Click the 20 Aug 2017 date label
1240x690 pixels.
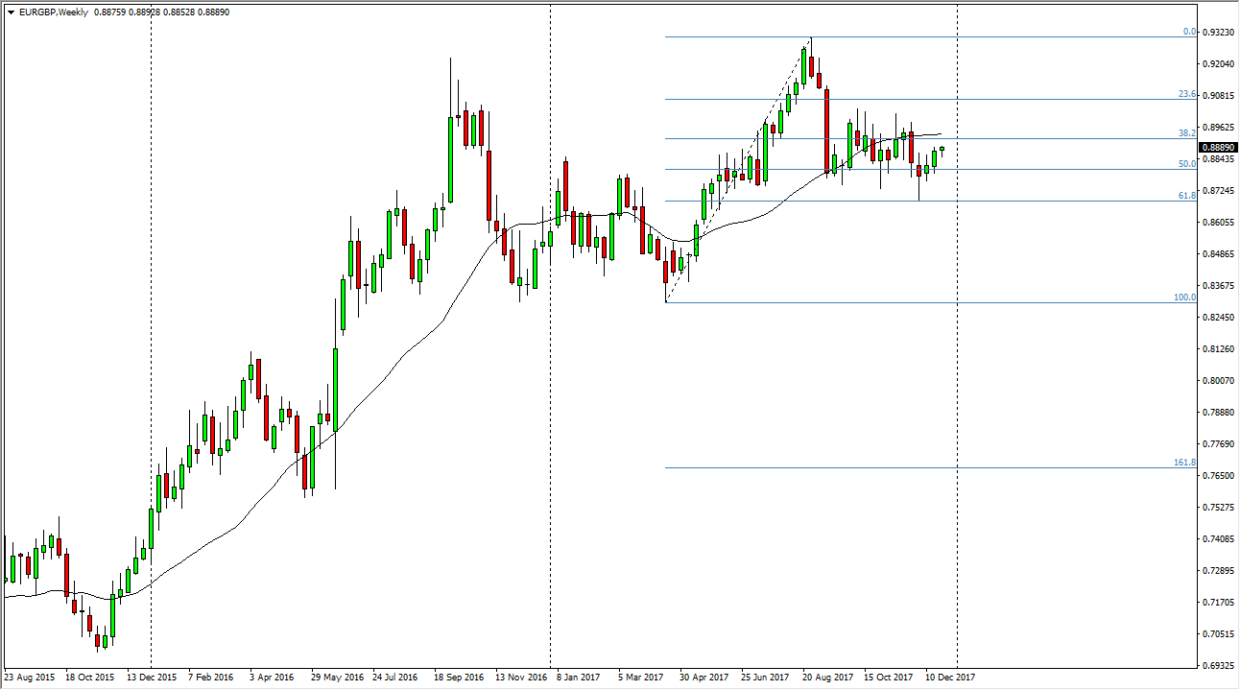(x=827, y=678)
